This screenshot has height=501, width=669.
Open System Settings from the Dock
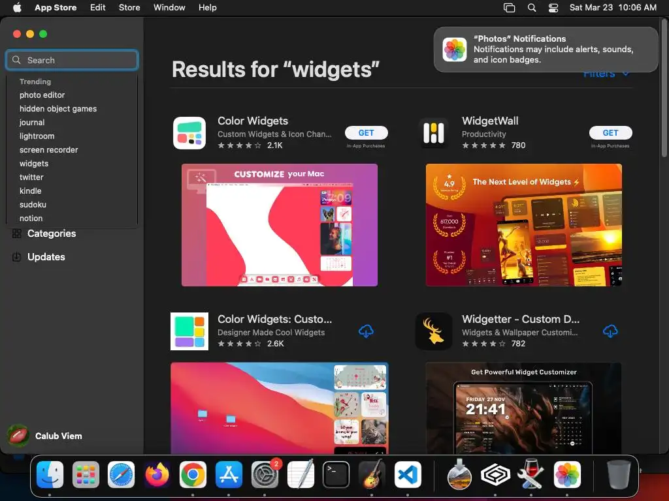tap(265, 475)
